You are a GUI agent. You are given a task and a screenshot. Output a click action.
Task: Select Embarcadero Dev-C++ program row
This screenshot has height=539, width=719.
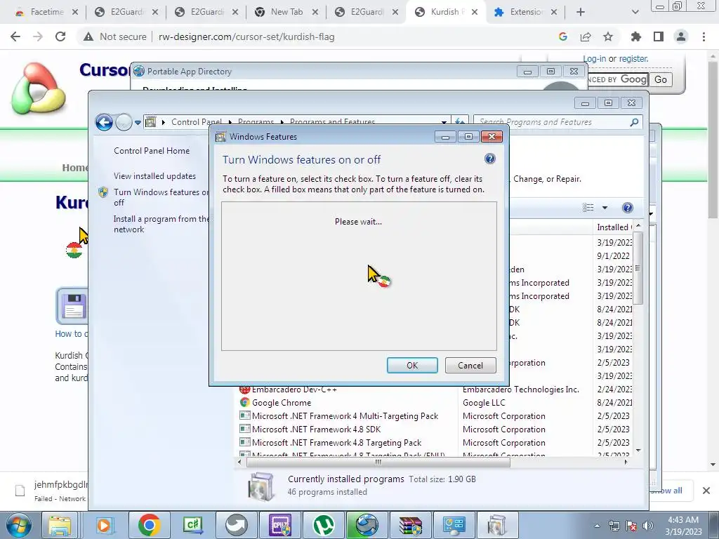(x=294, y=389)
